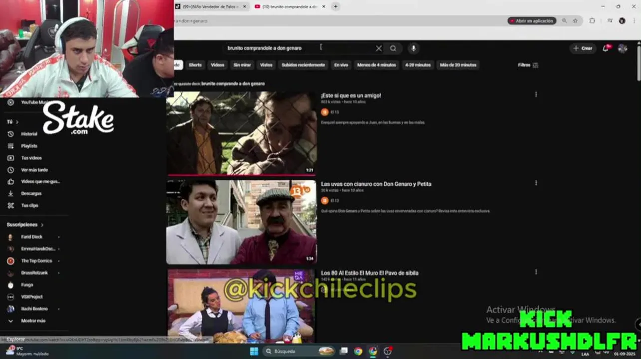Play the Don Genaro y Petita thumbnail
Screen dimensions: 641x359
241,222
